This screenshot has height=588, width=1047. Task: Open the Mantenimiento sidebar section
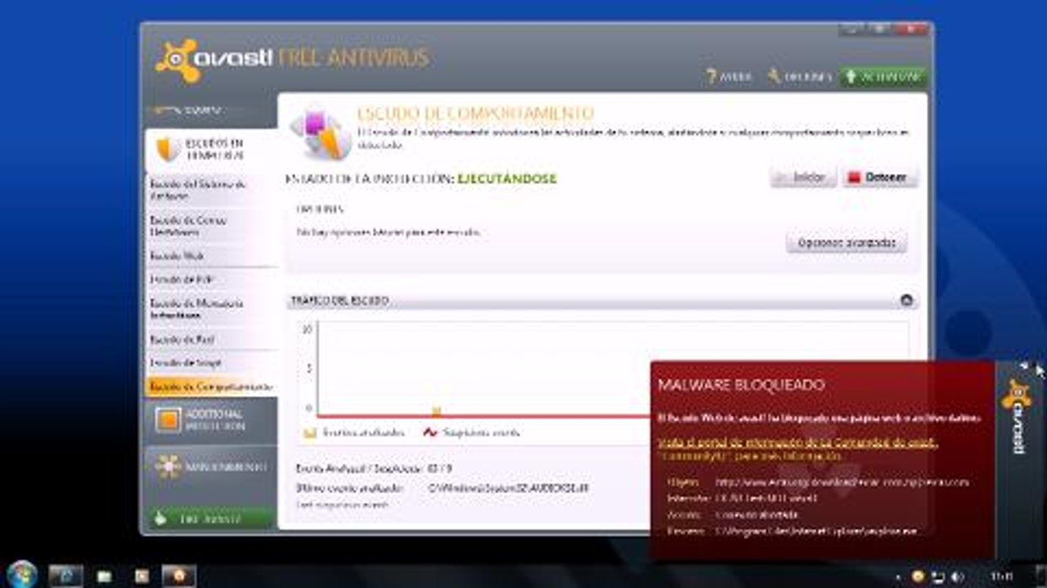[x=211, y=466]
